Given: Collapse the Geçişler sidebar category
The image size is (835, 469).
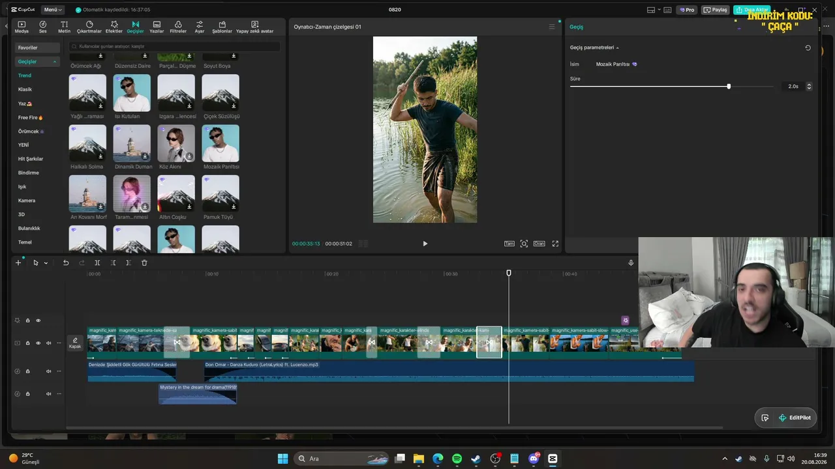Looking at the screenshot, I should [55, 62].
